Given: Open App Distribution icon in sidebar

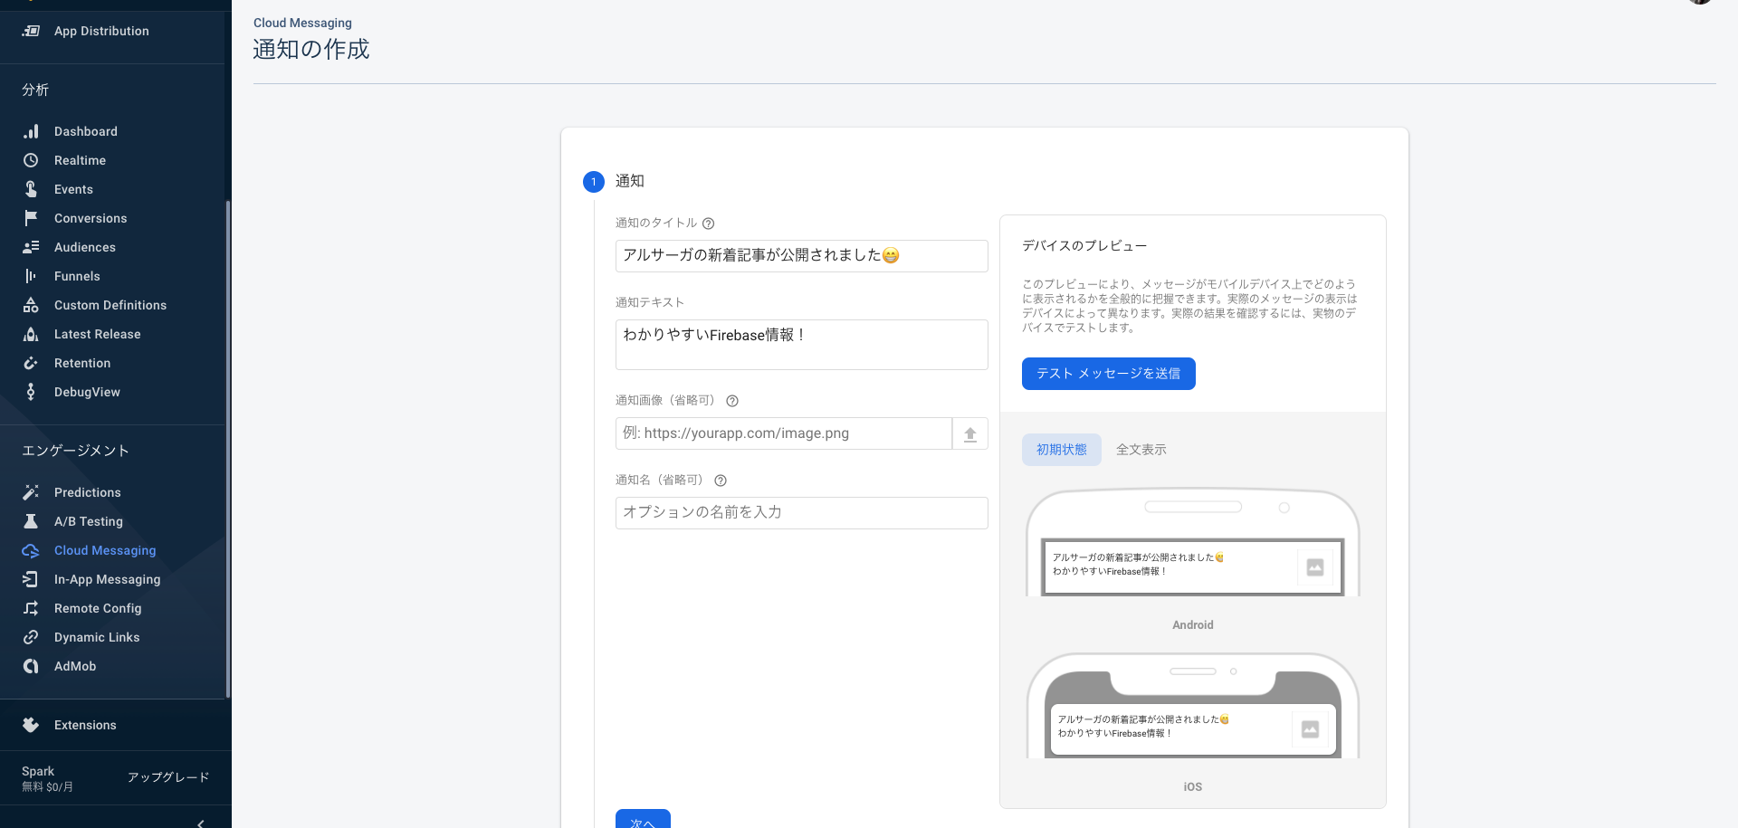Looking at the screenshot, I should [x=31, y=31].
